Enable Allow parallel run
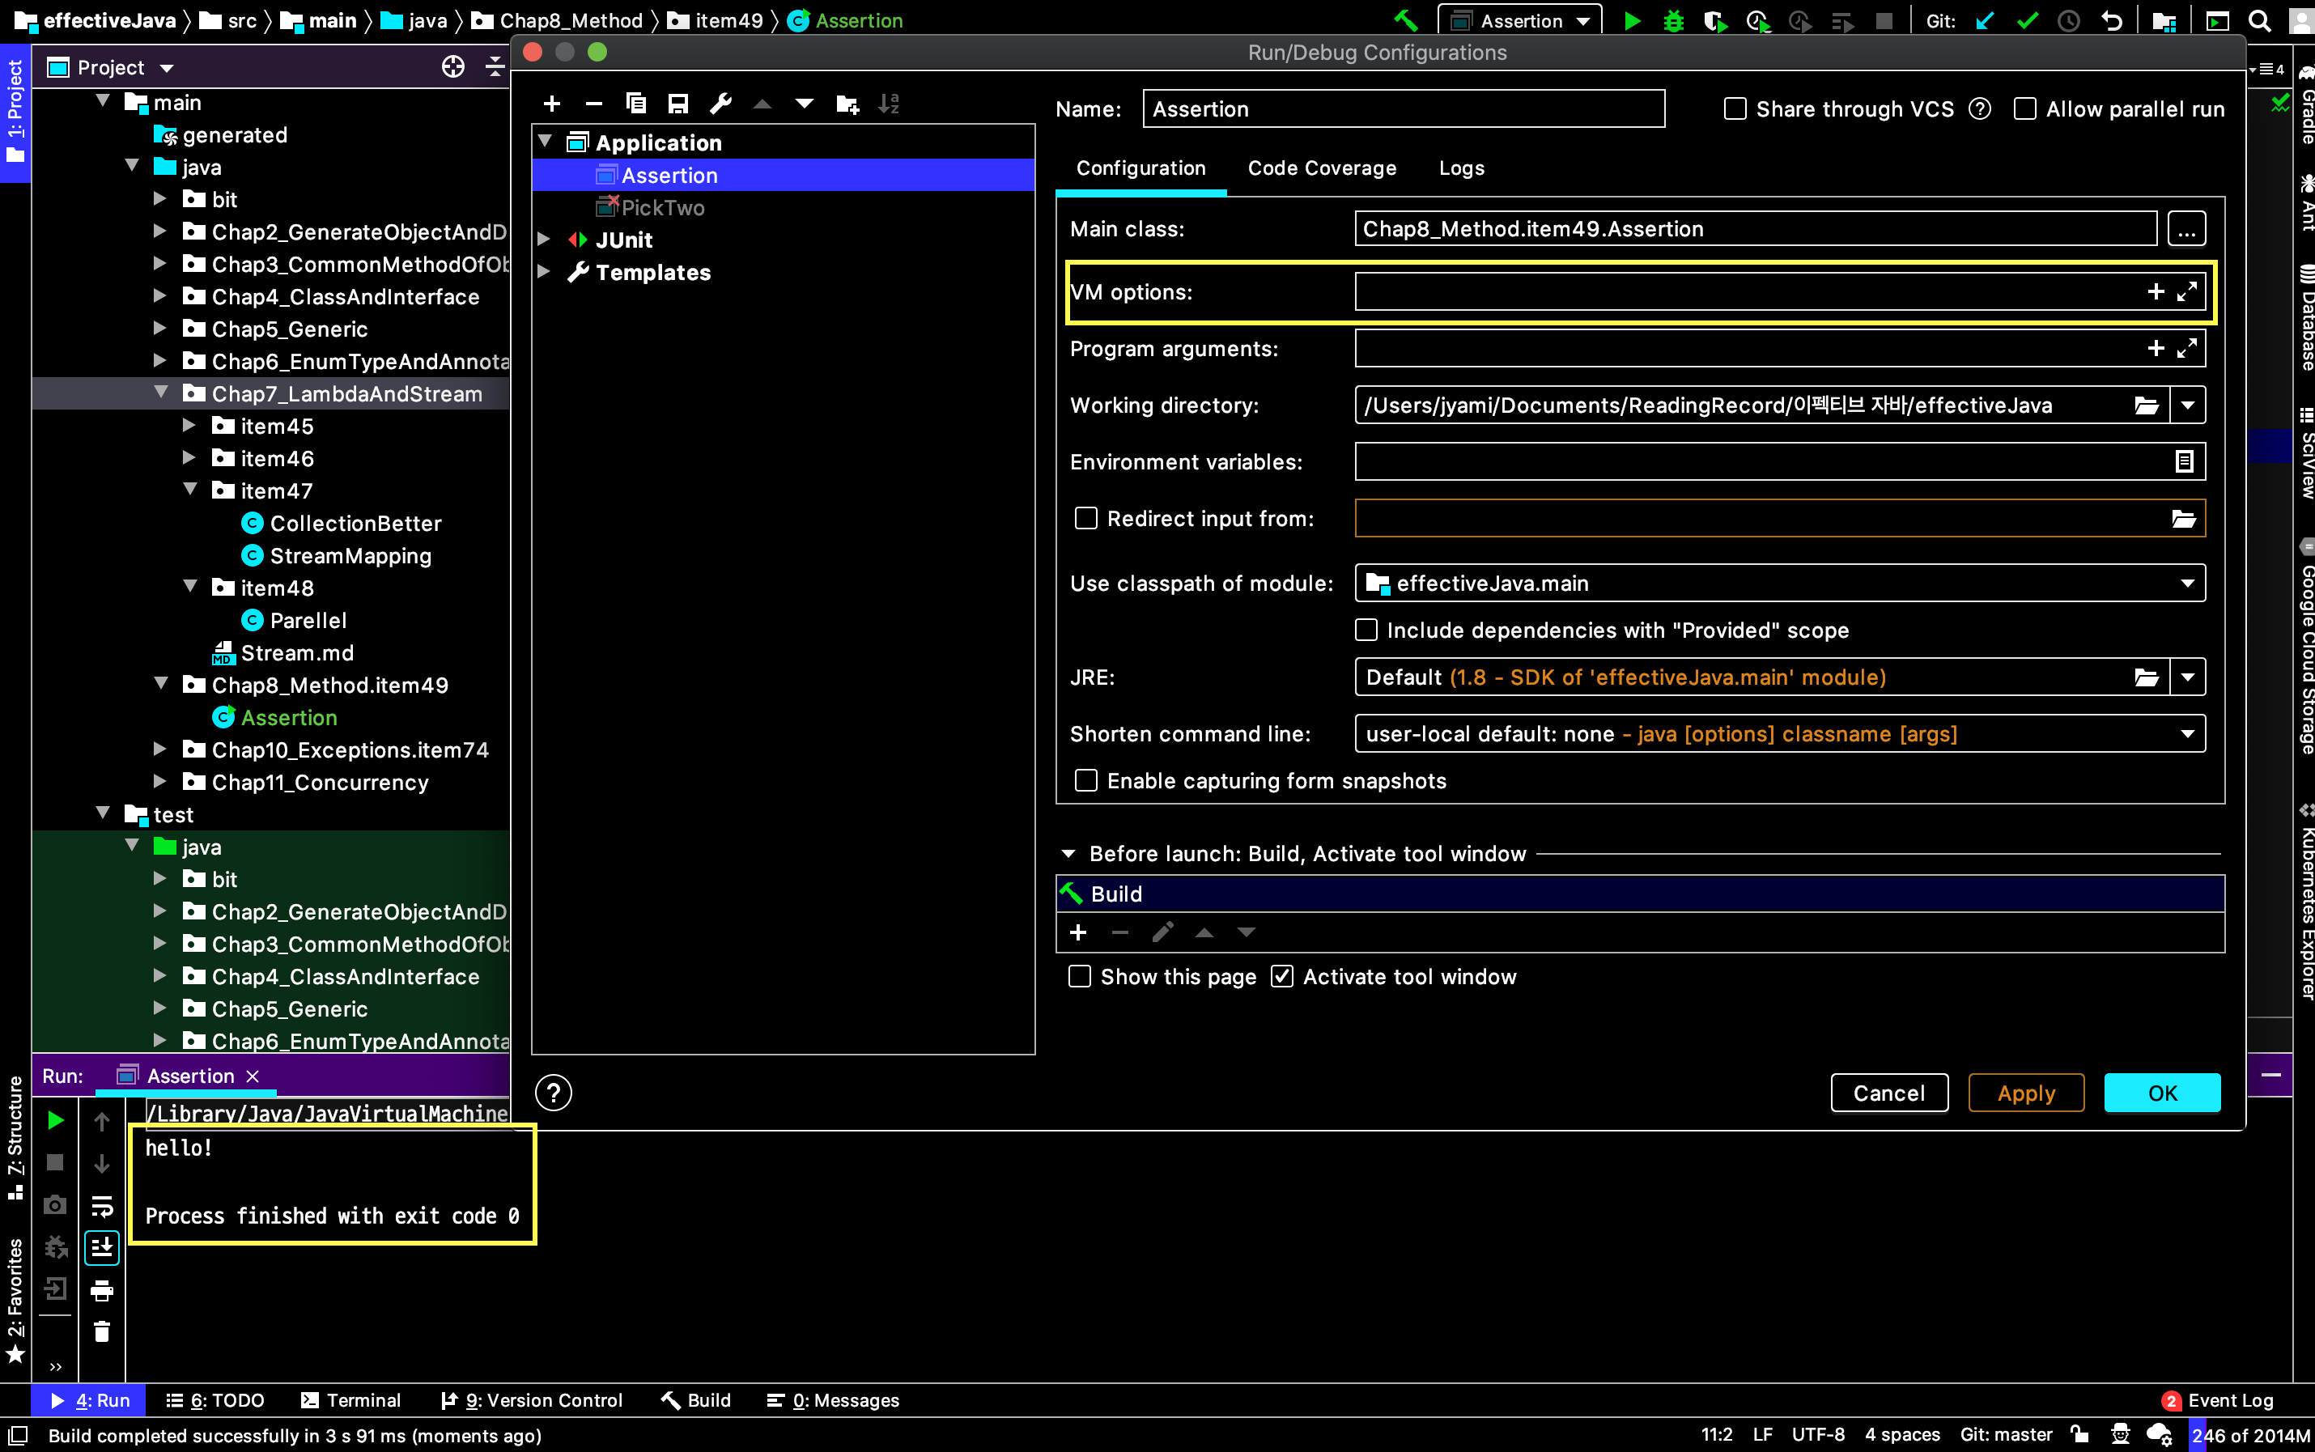 coord(2026,108)
